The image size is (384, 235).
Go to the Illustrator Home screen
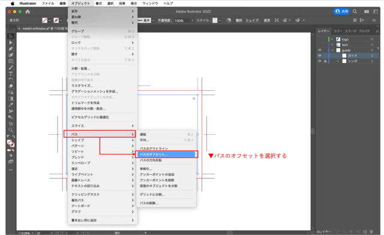point(28,11)
